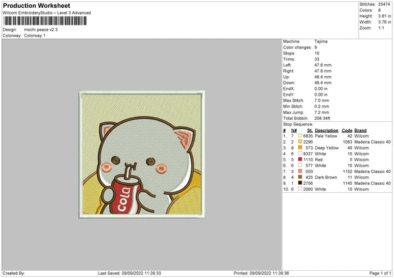Click the mochi cat embroidery design preview
The width and height of the screenshot is (394, 278).
142,154
